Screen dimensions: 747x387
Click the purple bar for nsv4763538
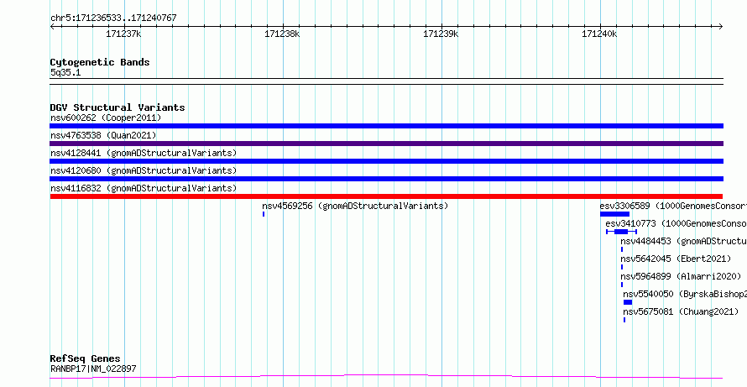point(386,144)
